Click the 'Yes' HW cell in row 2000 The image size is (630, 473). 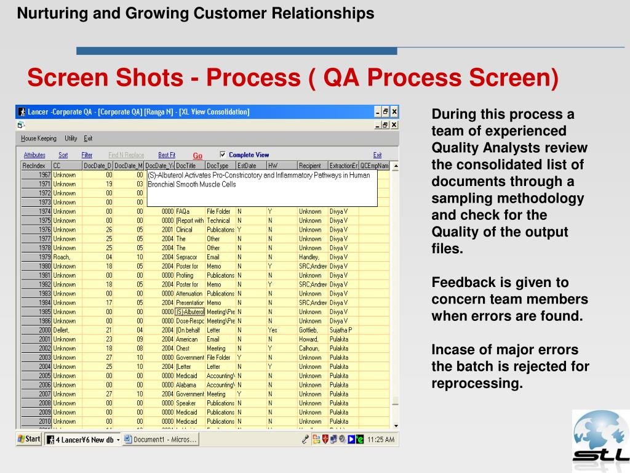coord(282,330)
